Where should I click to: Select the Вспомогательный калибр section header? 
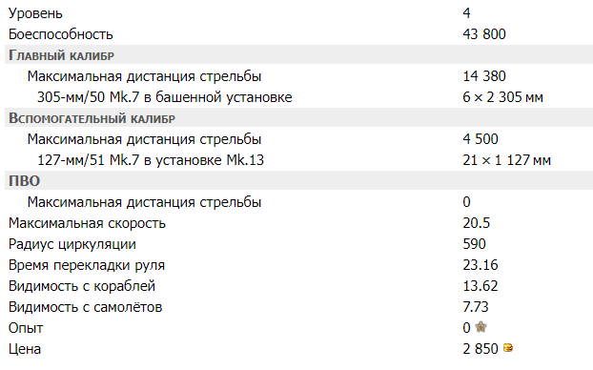[x=298, y=118]
